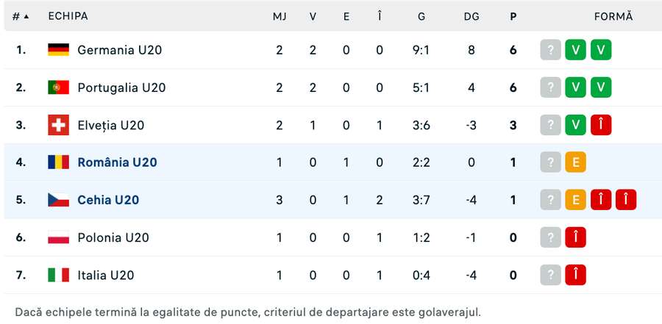Image resolution: width=662 pixels, height=324 pixels.
Task: Sort standings by the P points header
Action: (x=513, y=16)
